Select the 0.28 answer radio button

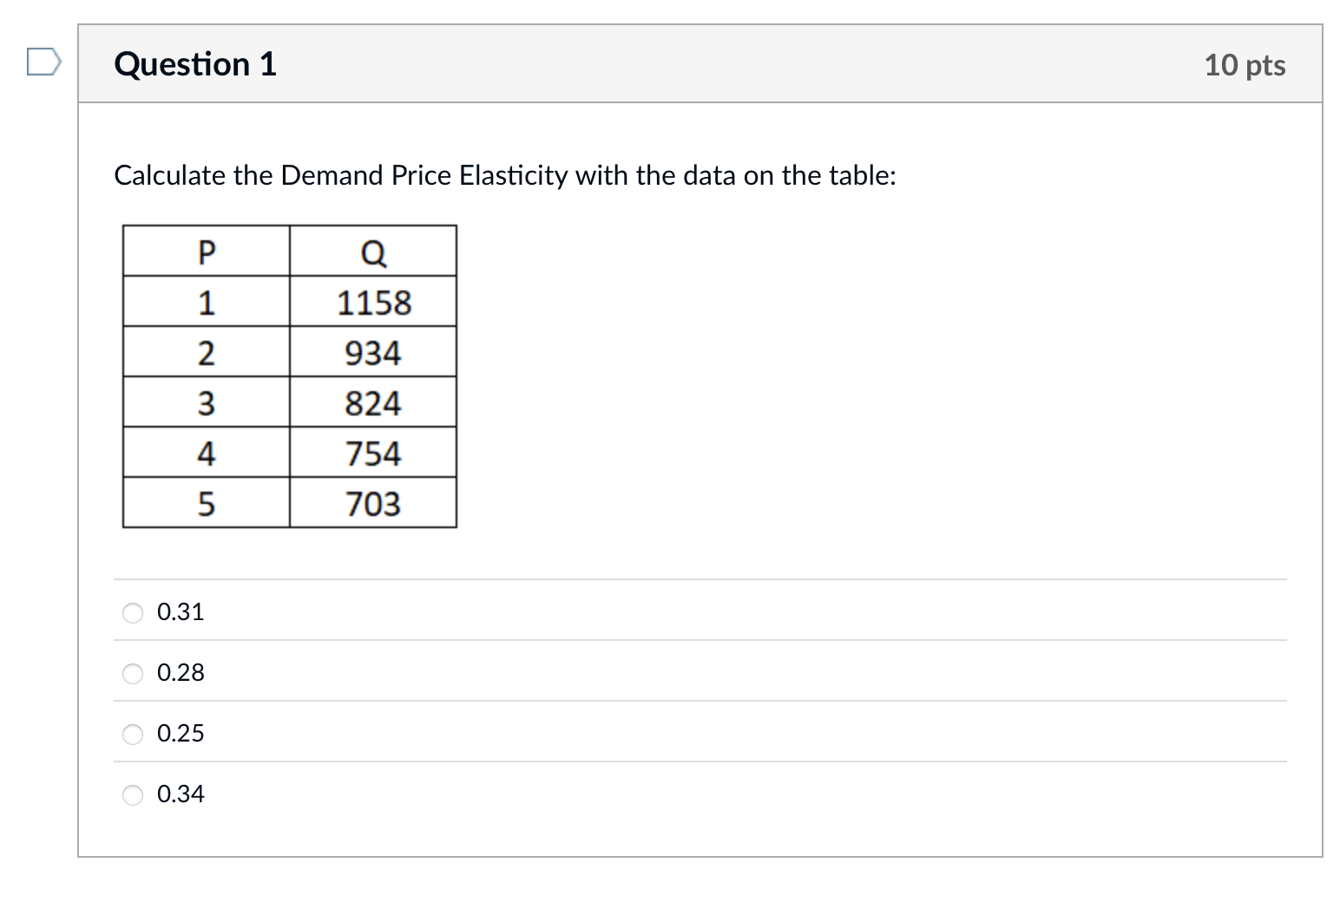pyautogui.click(x=133, y=673)
